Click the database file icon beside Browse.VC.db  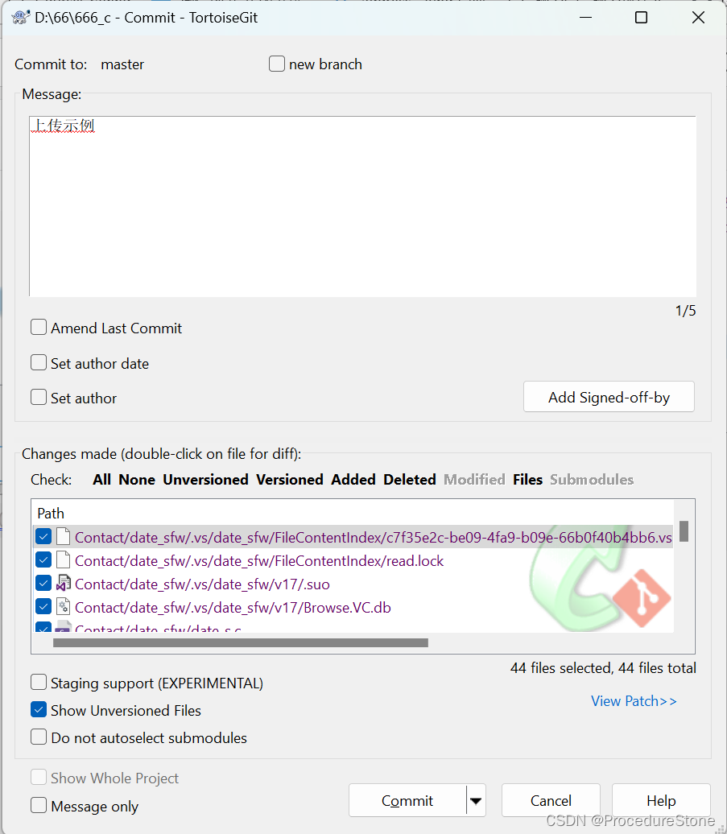(64, 607)
